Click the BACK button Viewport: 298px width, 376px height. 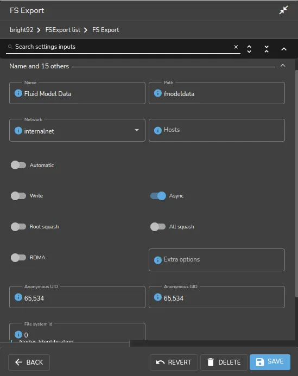[x=29, y=362]
